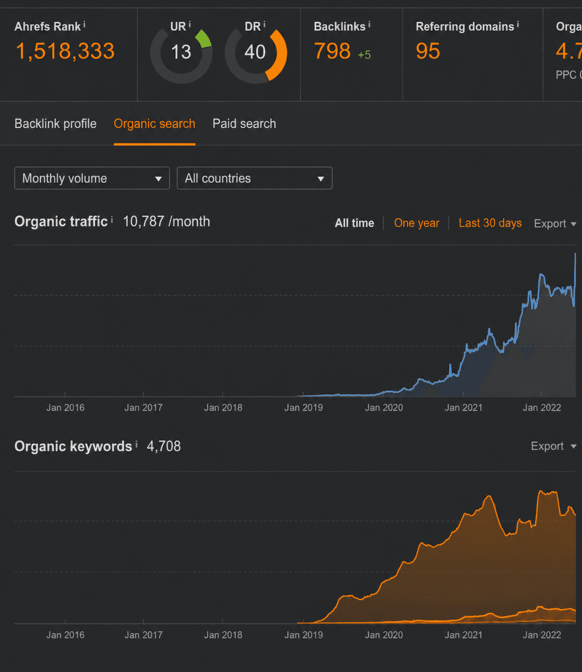Image resolution: width=582 pixels, height=672 pixels.
Task: Click the 10,787 /month traffic value
Action: coord(167,222)
